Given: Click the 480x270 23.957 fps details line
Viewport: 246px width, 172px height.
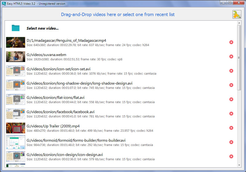Looking at the screenshot, I should point(90,131).
